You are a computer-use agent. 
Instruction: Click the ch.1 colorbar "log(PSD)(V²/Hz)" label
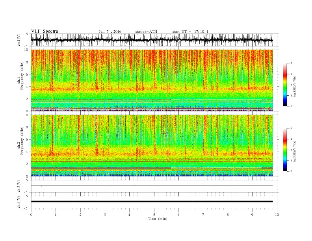295,86
